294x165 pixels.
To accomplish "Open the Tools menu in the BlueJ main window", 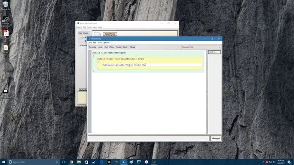I will (x=90, y=27).
